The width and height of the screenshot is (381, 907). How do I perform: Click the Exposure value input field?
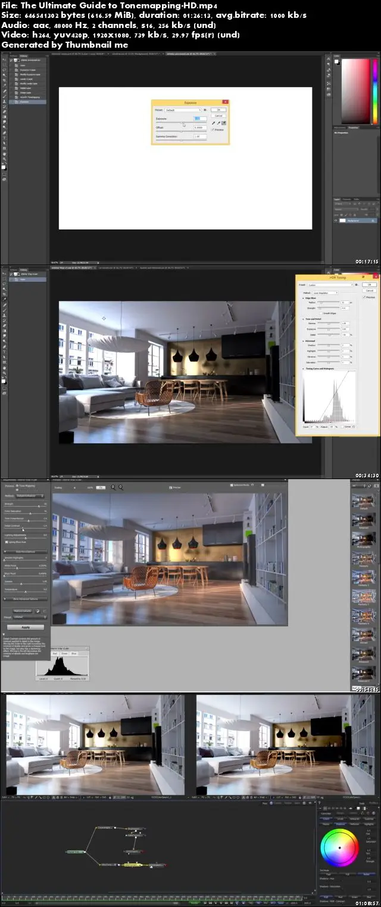200,119
